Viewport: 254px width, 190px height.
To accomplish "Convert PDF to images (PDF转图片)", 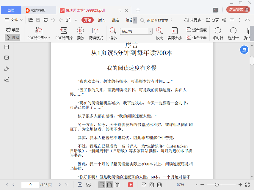I will click(64, 34).
